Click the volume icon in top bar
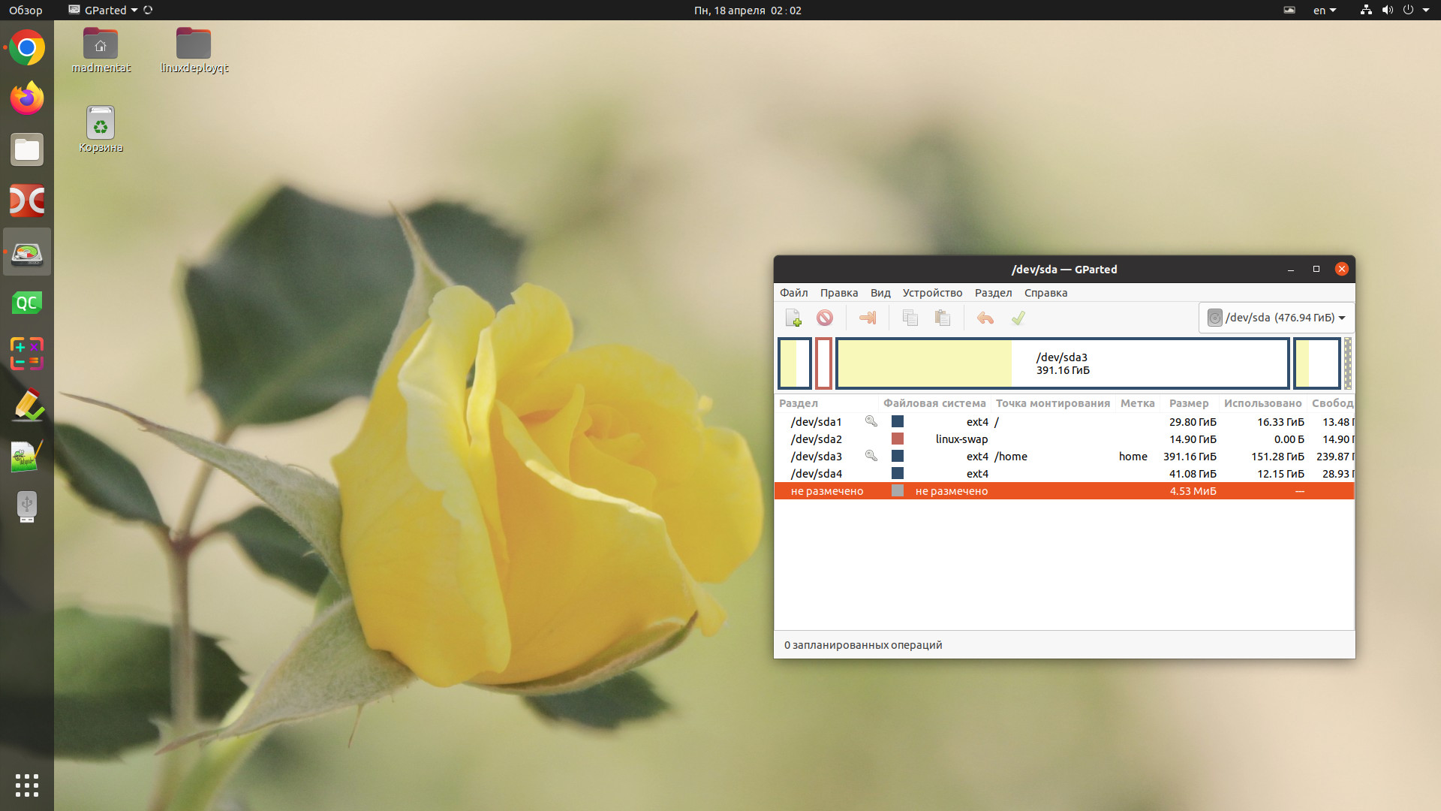Viewport: 1441px width, 811px height. [x=1387, y=11]
